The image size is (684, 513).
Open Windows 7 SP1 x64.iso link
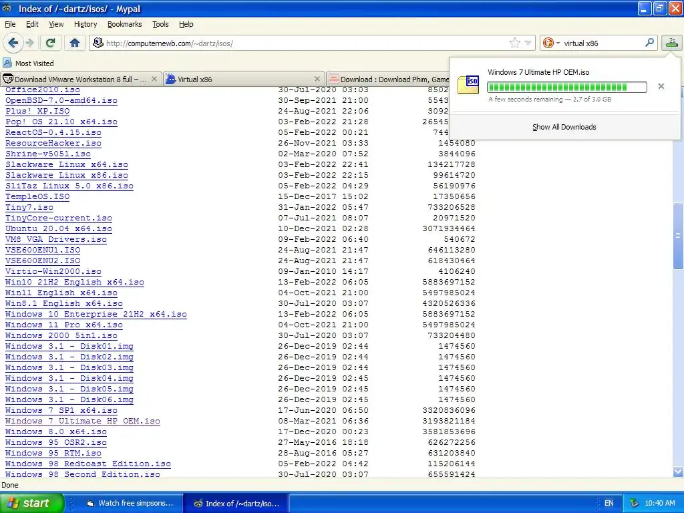61,410
